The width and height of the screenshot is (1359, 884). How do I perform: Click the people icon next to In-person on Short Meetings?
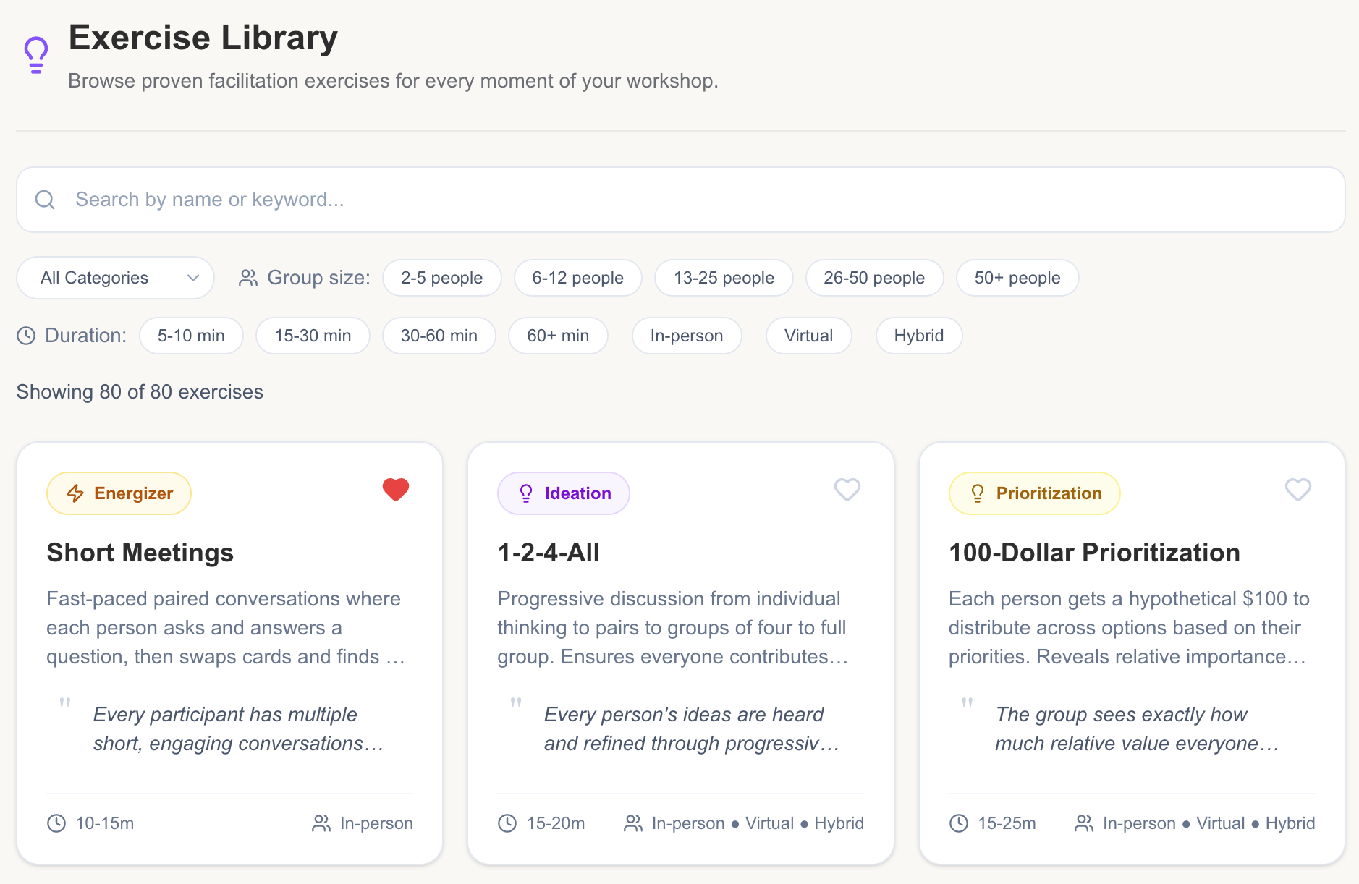pyautogui.click(x=321, y=823)
